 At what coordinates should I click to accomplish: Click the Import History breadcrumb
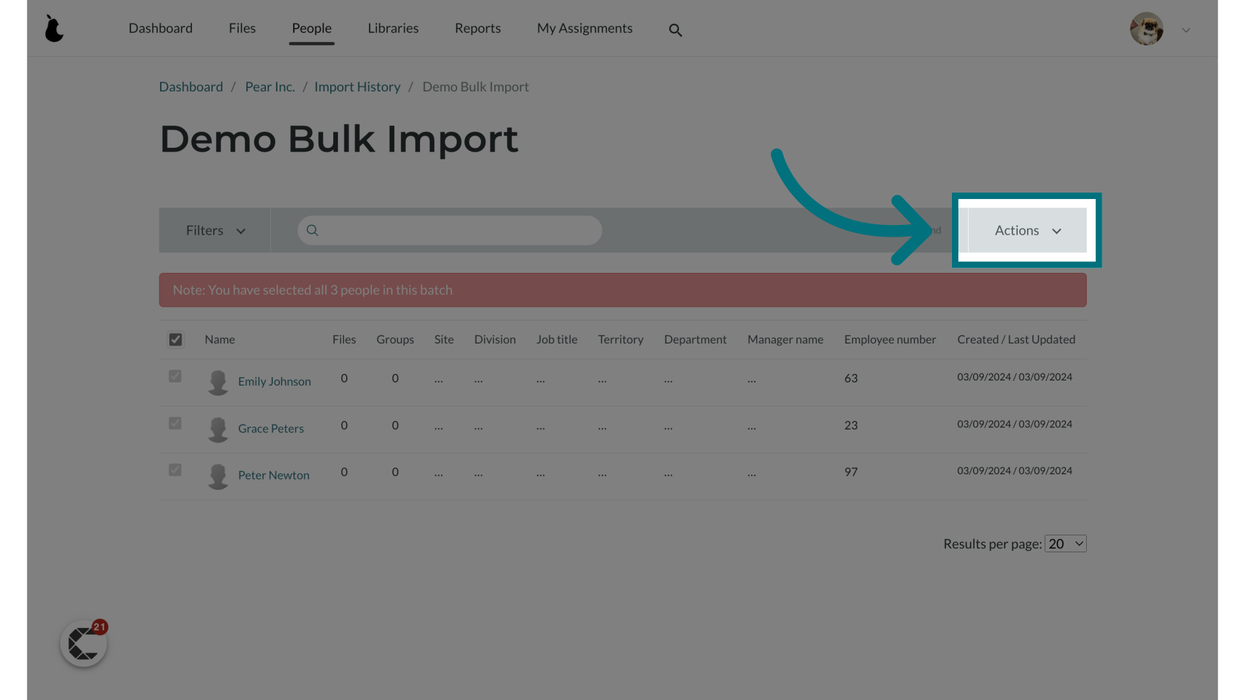point(357,86)
